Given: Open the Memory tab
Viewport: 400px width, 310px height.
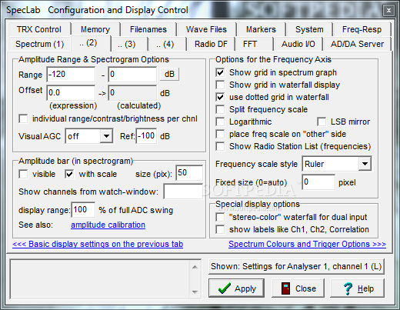Looking at the screenshot, I should point(95,29).
